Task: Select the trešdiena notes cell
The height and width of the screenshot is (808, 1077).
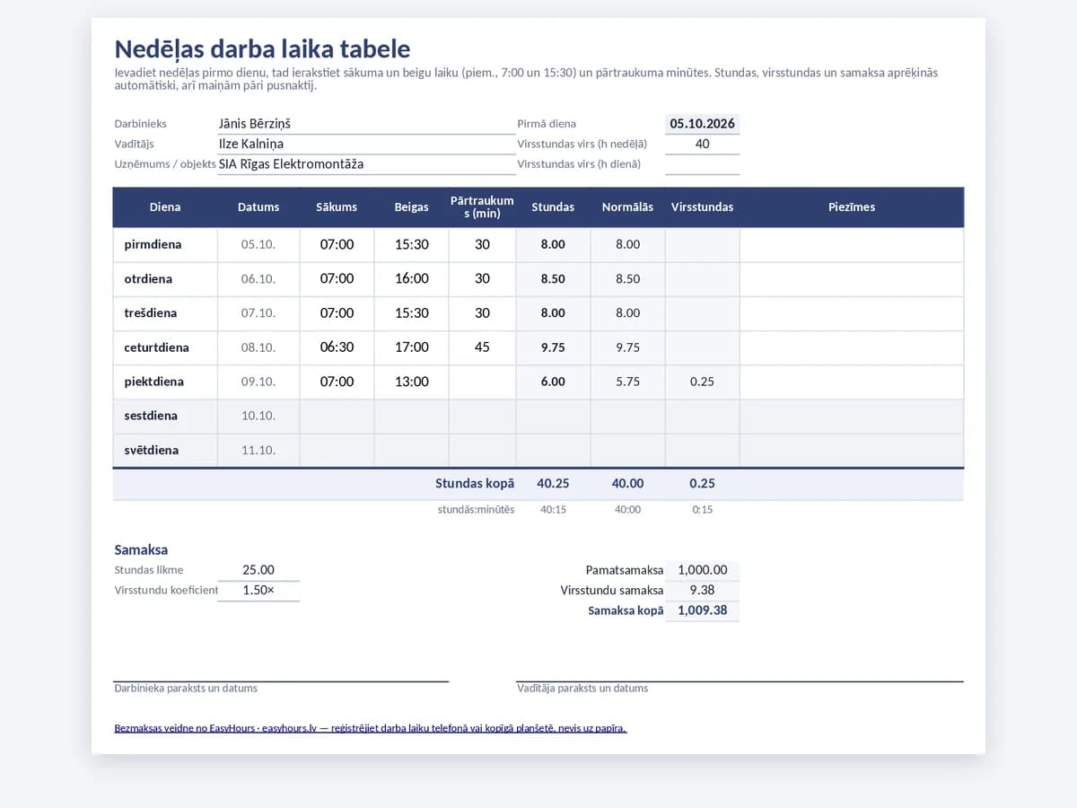Action: point(852,312)
